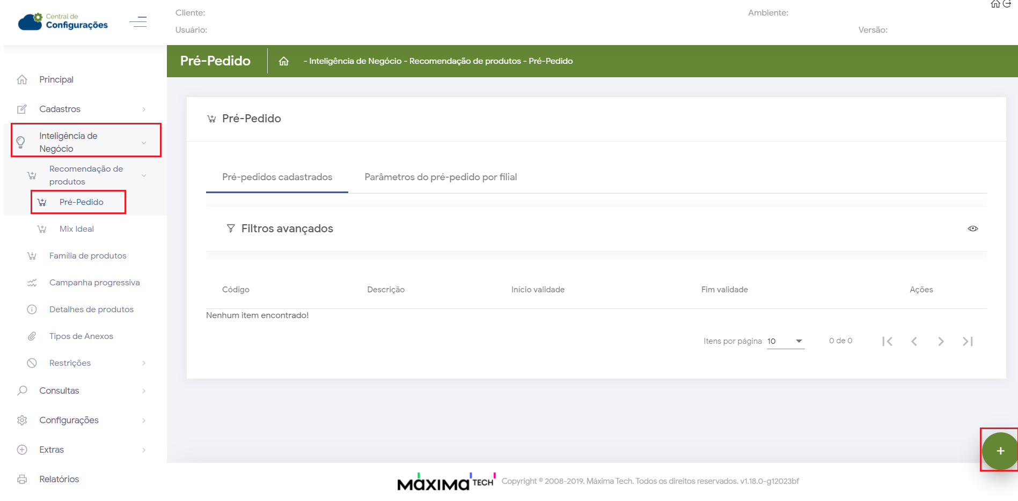Screen dimensions: 1018x501
Task: Go to the last page arrow
Action: 968,341
